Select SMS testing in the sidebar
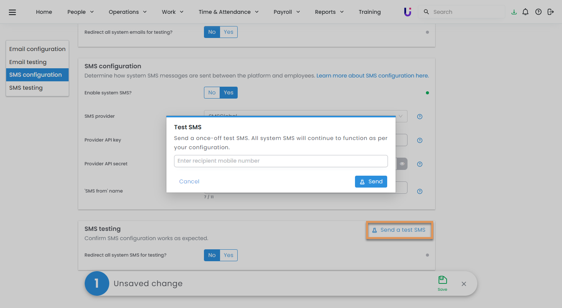Image resolution: width=562 pixels, height=308 pixels. 26,88
